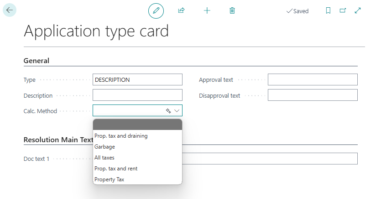This screenshot has height=199, width=381.
Task: Open card in new window icon
Action: tap(343, 10)
